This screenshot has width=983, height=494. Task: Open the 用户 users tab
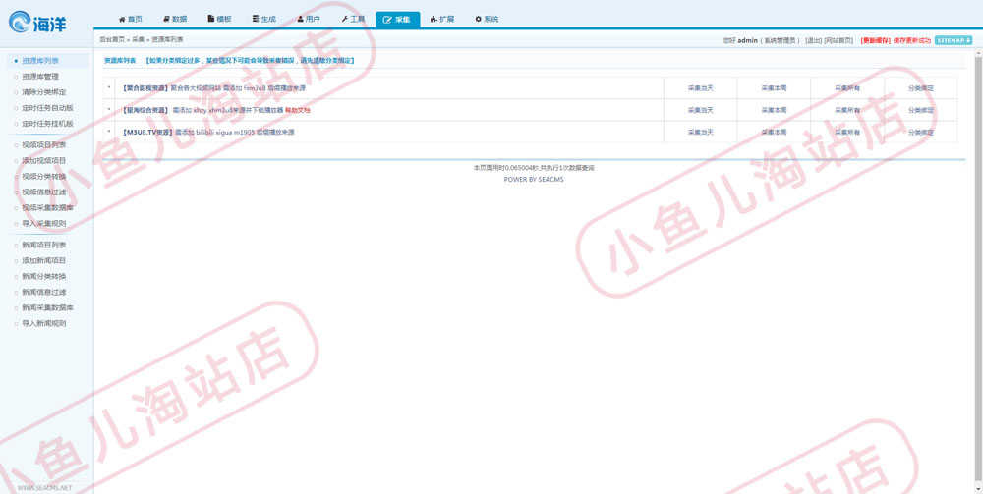point(309,19)
